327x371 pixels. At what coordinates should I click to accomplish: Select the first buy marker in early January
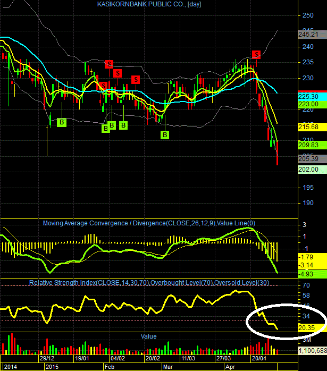[x=62, y=122]
